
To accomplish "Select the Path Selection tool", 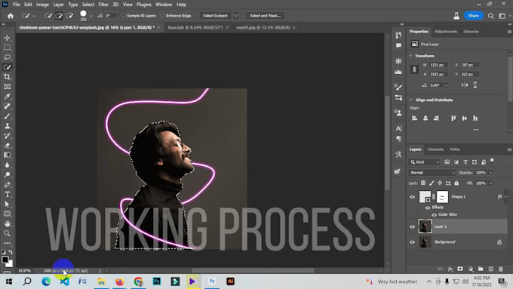I will [x=7, y=204].
